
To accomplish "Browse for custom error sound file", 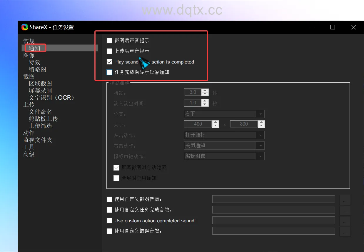I will tap(345, 231).
